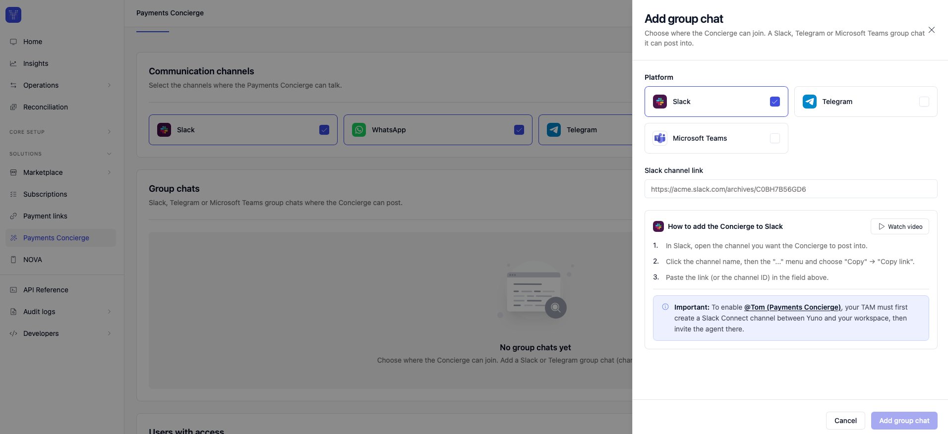This screenshot has height=434, width=948.
Task: Click the Insights chart icon
Action: point(13,63)
